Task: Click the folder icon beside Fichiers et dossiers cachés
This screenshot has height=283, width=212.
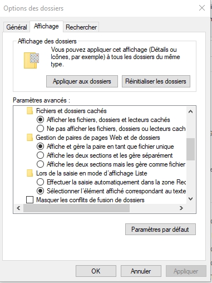Action: pyautogui.click(x=29, y=111)
